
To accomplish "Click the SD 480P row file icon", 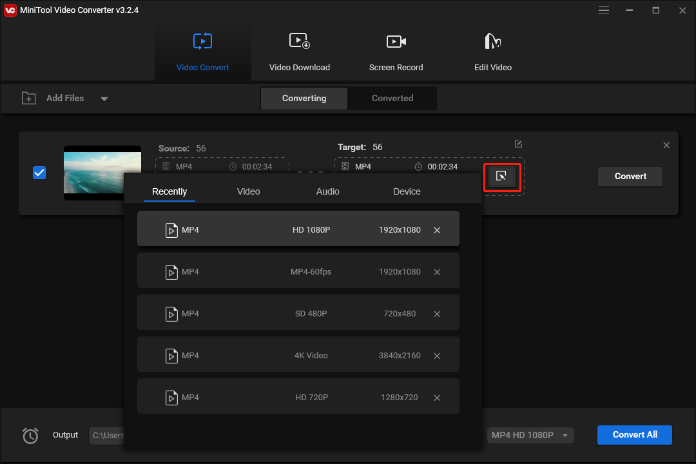I will 171,314.
